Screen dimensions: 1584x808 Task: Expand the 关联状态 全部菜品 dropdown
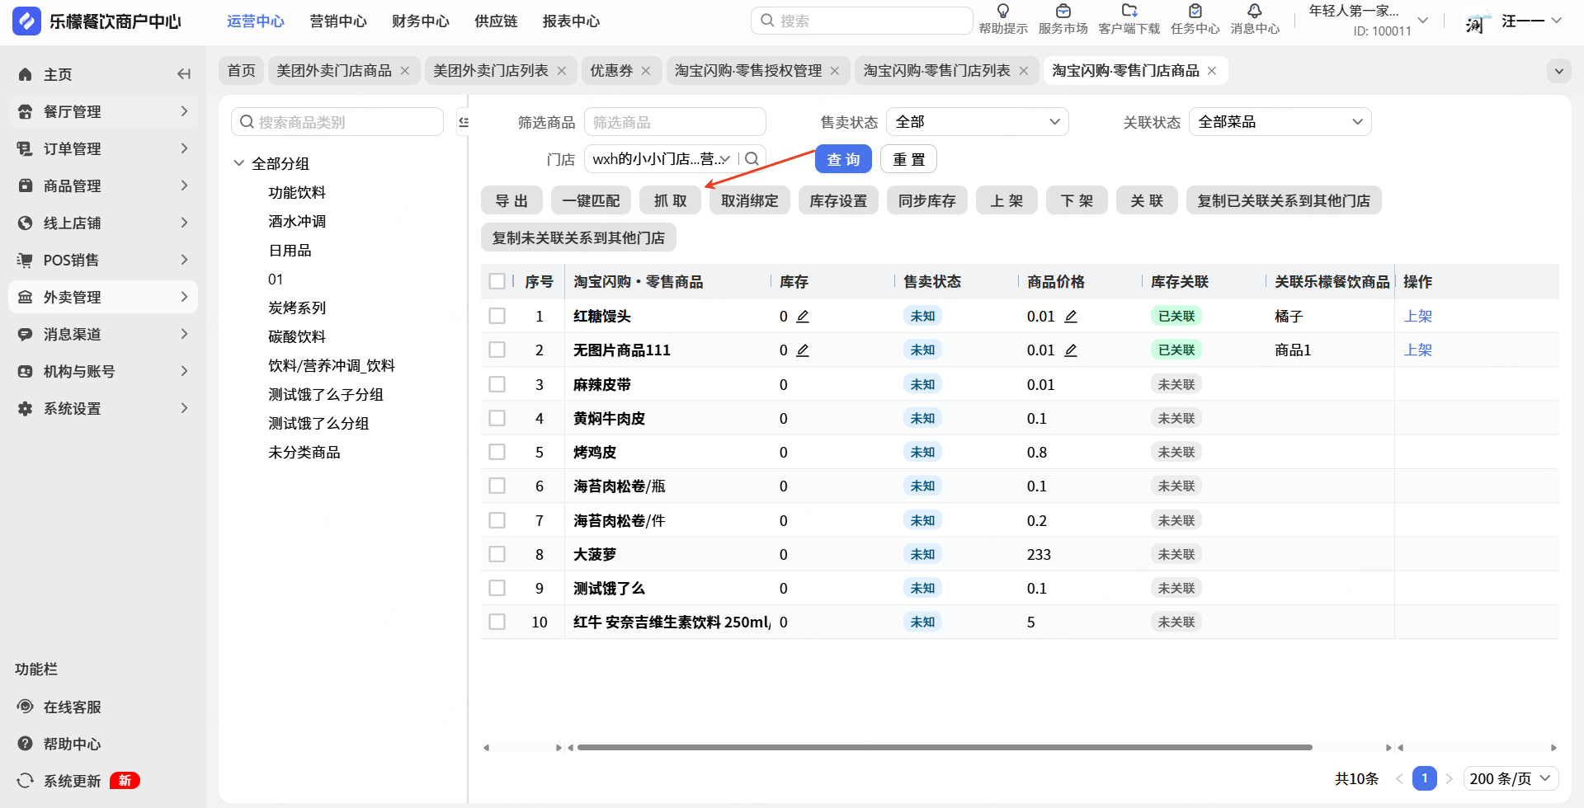pyautogui.click(x=1279, y=122)
